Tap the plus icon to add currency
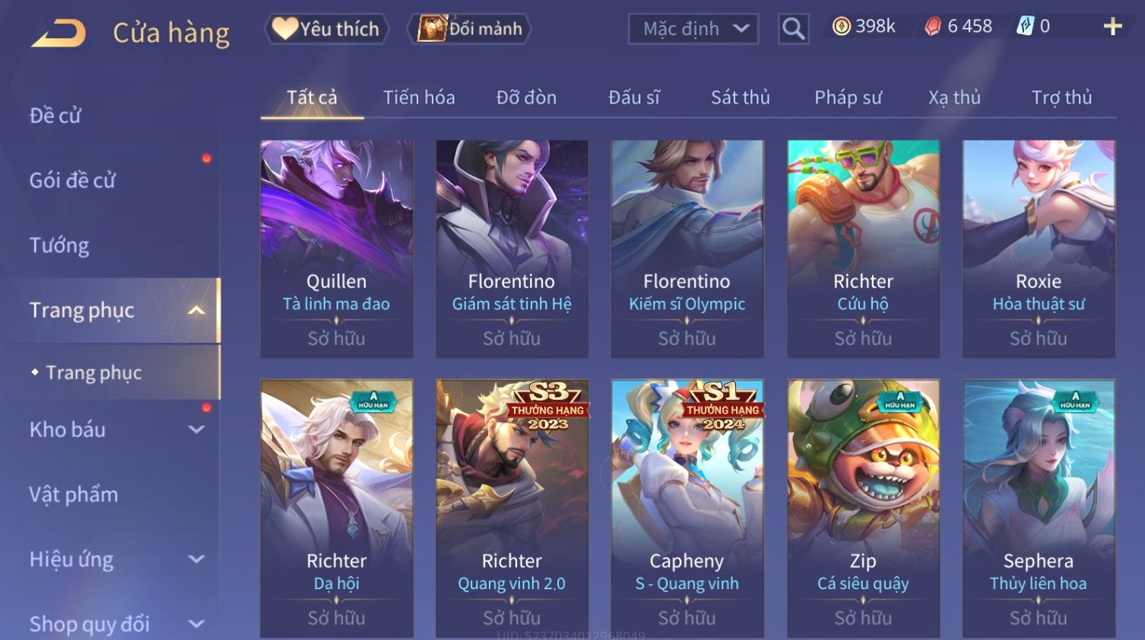 (x=1112, y=27)
